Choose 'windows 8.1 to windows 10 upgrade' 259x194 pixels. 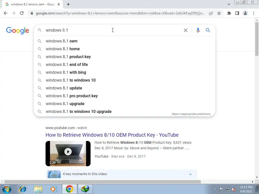tap(124, 111)
